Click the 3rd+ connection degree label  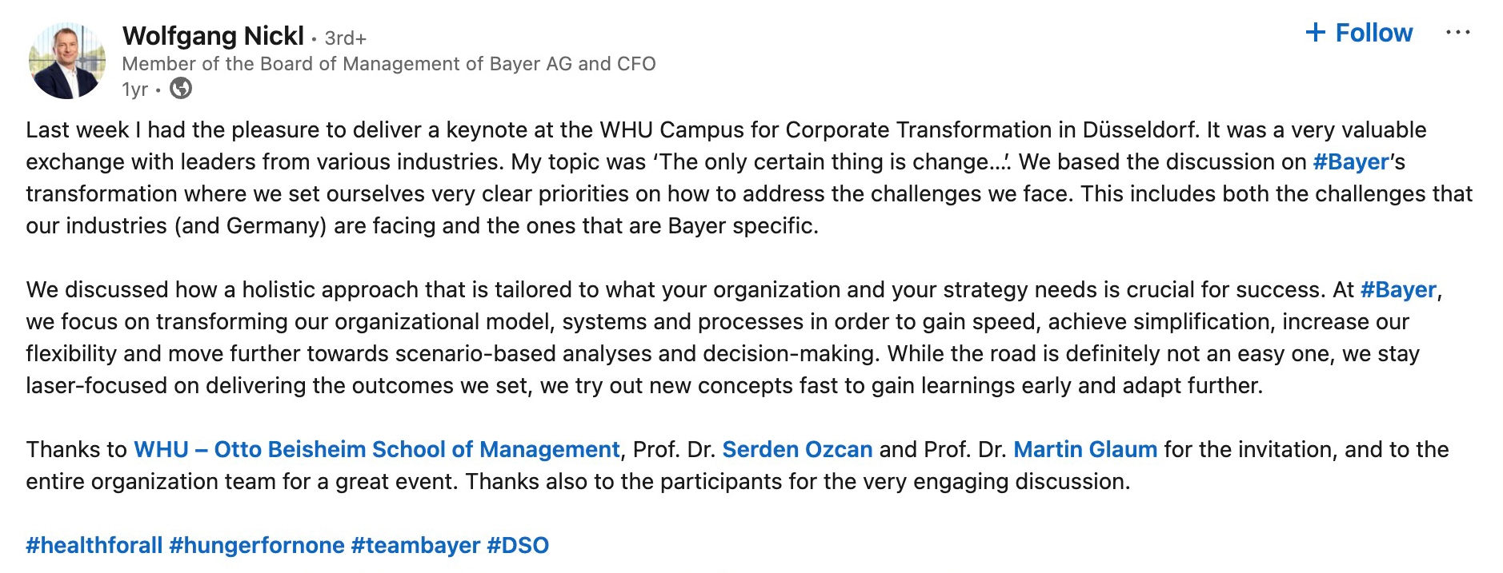[x=345, y=38]
